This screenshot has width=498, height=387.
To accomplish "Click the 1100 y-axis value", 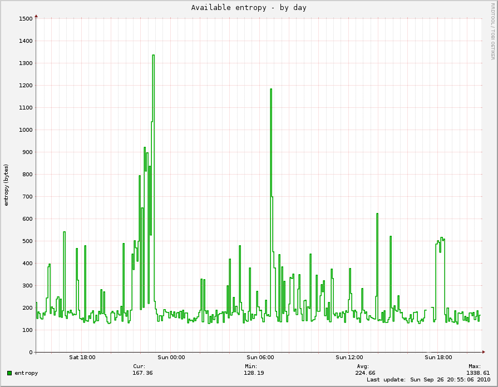I will tap(26, 108).
